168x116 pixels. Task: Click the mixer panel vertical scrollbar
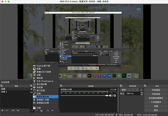pos(118,100)
